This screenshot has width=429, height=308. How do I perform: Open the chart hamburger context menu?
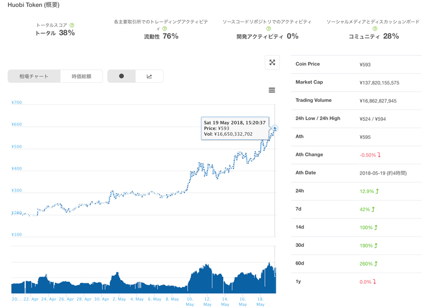coord(272,90)
